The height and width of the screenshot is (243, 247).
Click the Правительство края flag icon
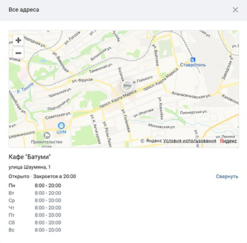(x=47, y=136)
